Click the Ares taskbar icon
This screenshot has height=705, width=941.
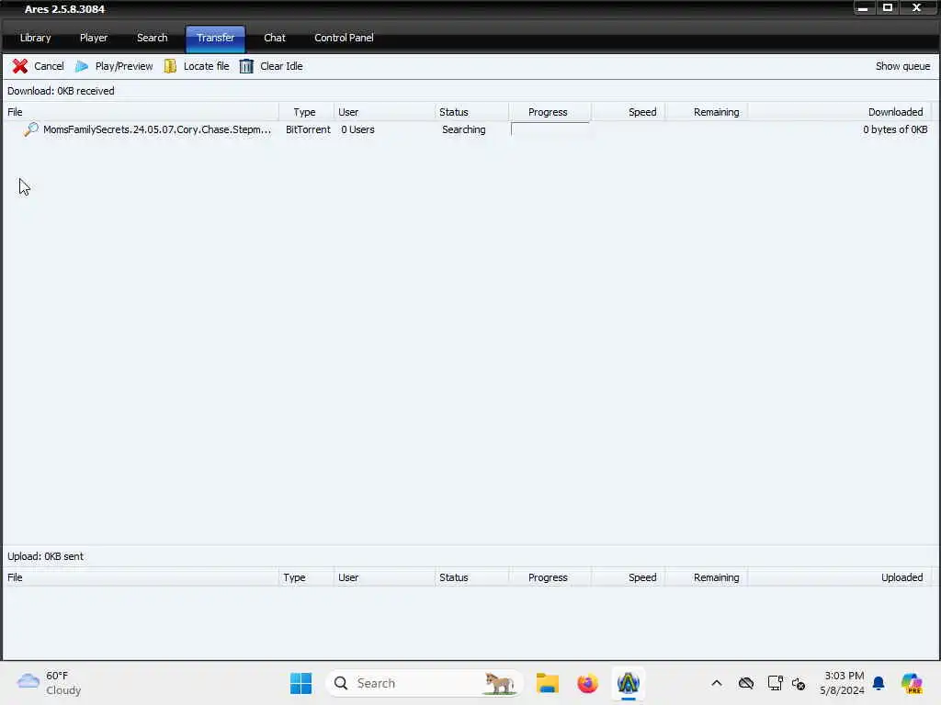coord(628,683)
